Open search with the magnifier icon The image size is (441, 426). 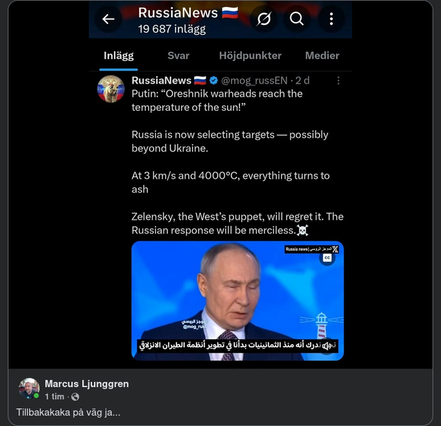click(x=297, y=19)
